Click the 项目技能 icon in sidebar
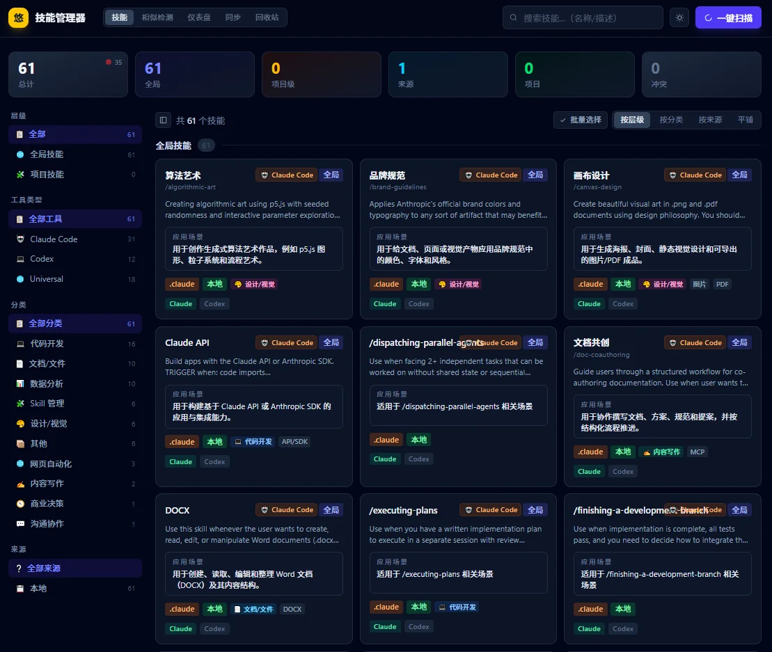Image resolution: width=772 pixels, height=652 pixels. (20, 174)
